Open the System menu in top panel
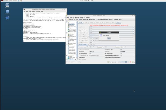This screenshot has width=166, height=110. click(15, 1)
